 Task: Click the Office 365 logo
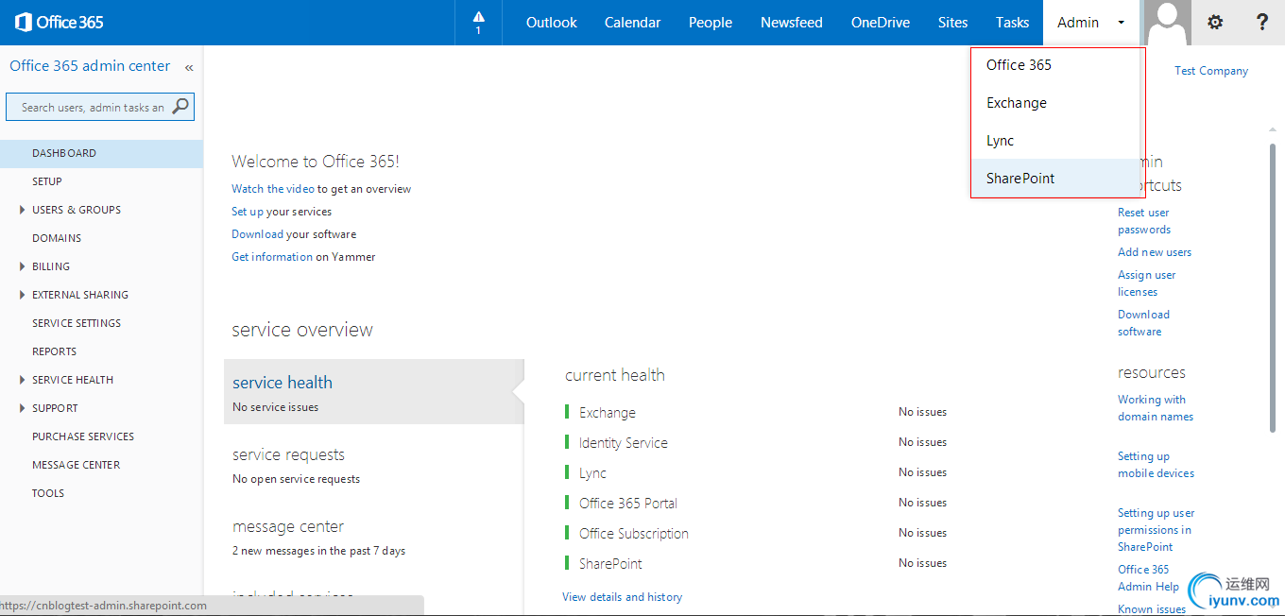(x=59, y=22)
